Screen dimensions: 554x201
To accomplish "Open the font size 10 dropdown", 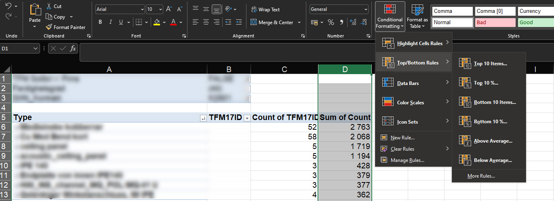I will [x=160, y=9].
